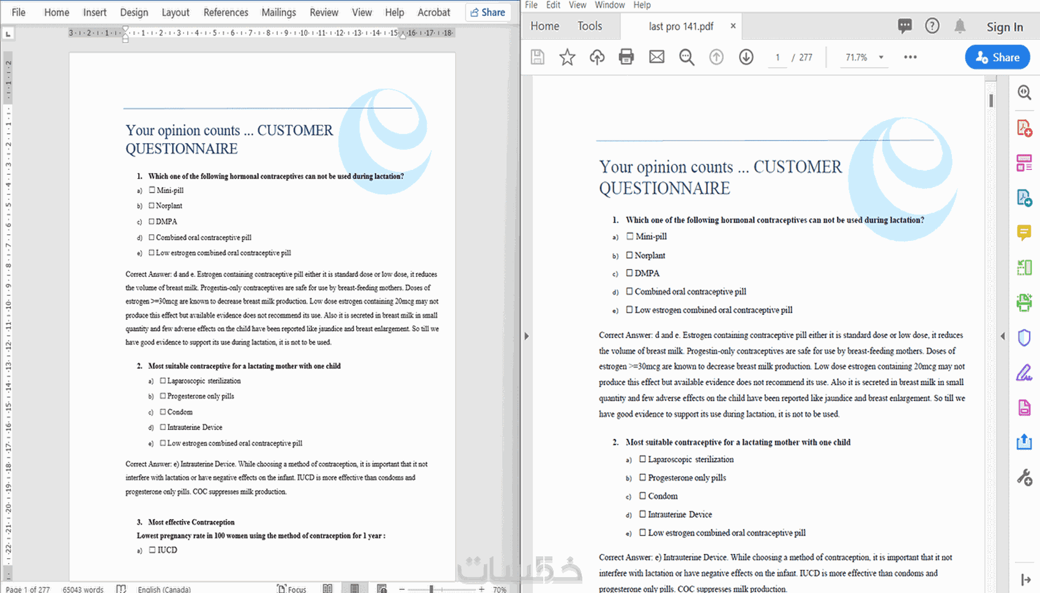Open More Tools wrench icon
Viewport: 1040px width, 593px height.
tap(1024, 477)
